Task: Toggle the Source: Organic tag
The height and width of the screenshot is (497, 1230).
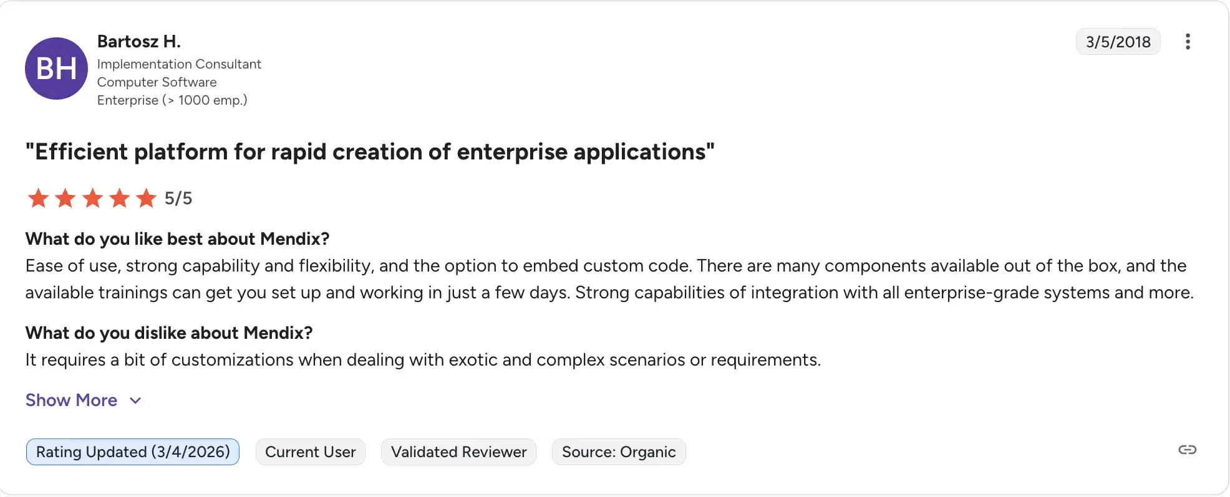Action: tap(618, 452)
